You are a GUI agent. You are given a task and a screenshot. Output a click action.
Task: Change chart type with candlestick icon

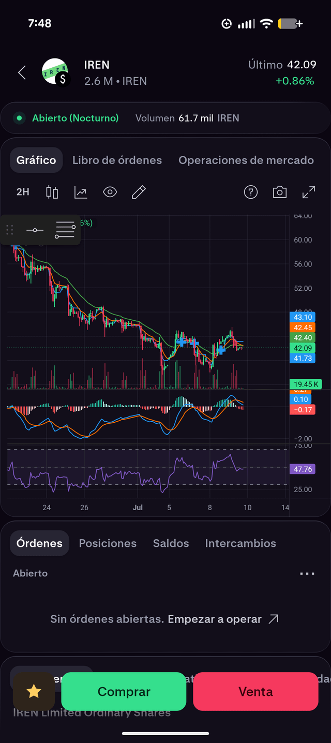(x=52, y=192)
